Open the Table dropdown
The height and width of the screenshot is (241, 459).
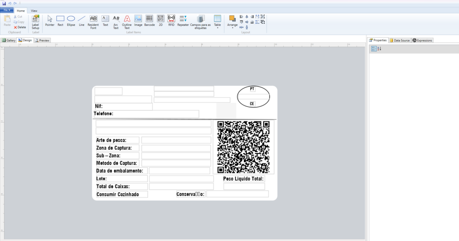tap(217, 22)
